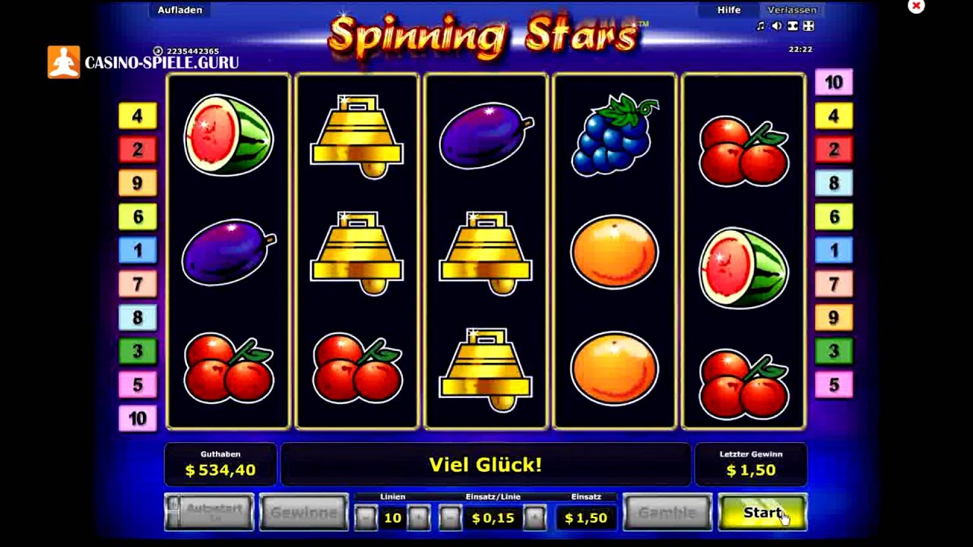The image size is (973, 547).
Task: Increase the Einsatz/Linie bet
Action: pyautogui.click(x=535, y=518)
